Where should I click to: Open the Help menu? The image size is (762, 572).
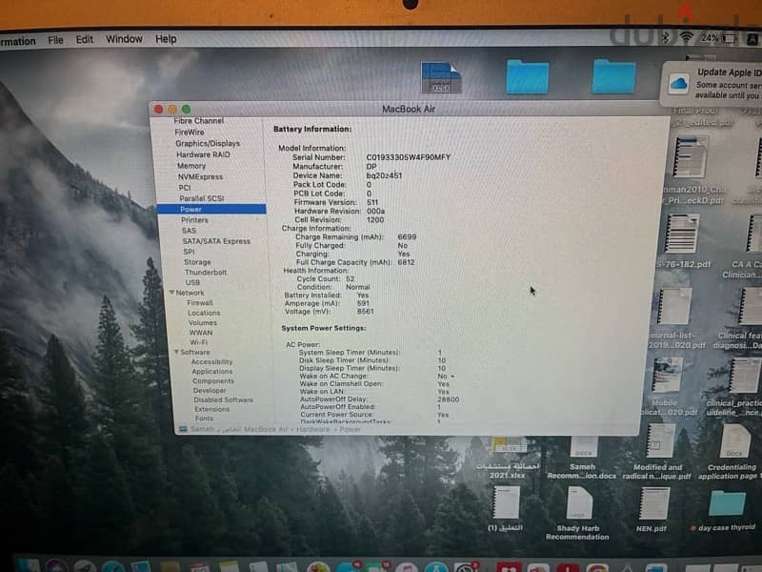pyautogui.click(x=166, y=39)
